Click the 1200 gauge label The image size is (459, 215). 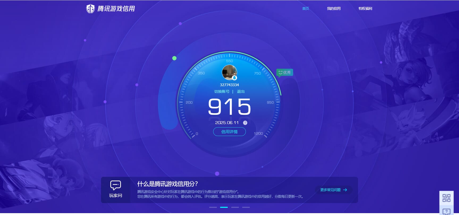tap(258, 133)
